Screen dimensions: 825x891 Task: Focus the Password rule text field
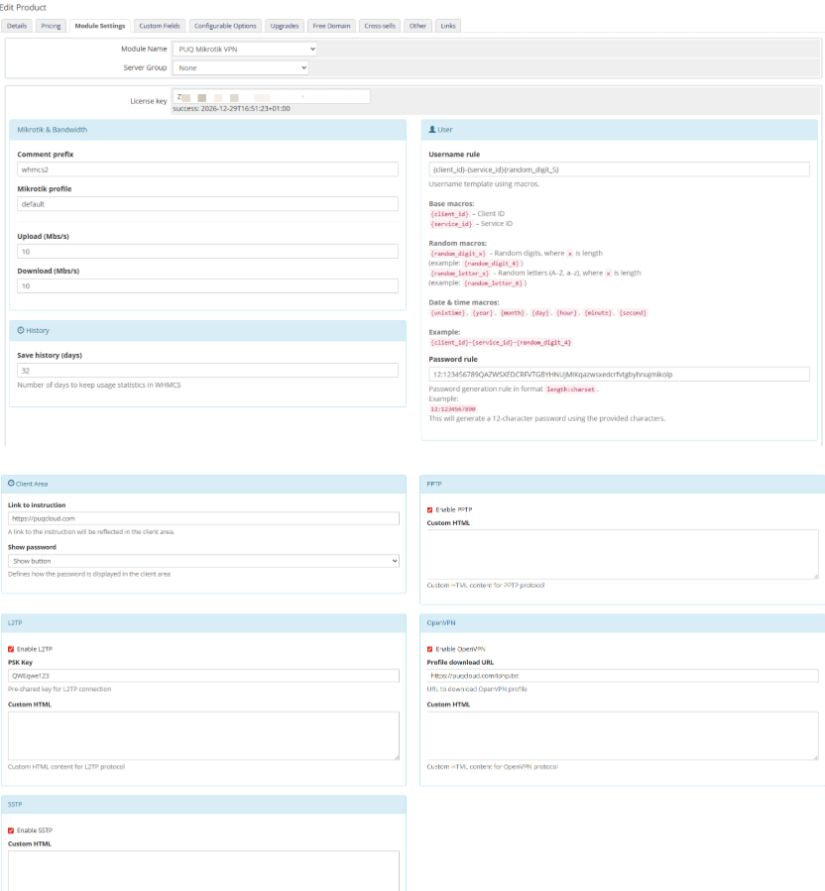click(619, 375)
